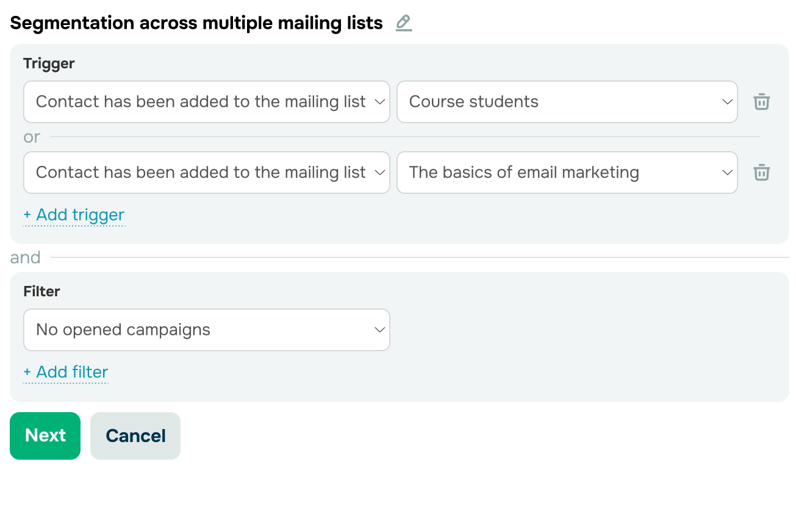Delete the Course students trigger row
This screenshot has width=796, height=517.
click(761, 102)
